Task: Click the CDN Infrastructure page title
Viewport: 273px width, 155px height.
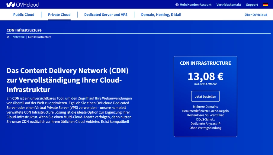Action: (24, 30)
